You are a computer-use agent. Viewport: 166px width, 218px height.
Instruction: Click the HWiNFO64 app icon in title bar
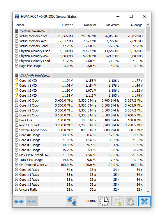click(x=17, y=16)
